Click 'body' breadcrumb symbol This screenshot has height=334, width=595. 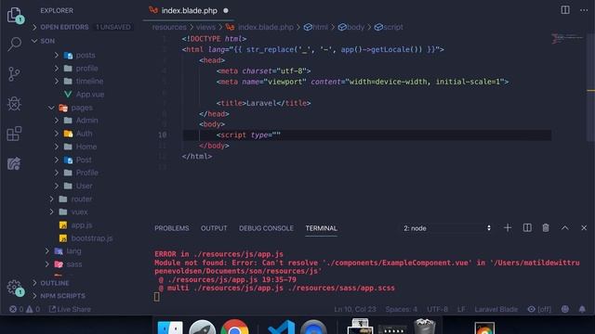[351, 27]
